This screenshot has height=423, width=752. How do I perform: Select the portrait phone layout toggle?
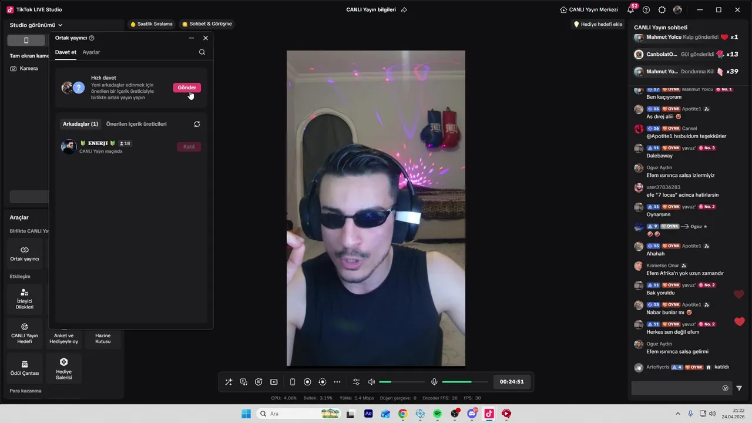(26, 41)
